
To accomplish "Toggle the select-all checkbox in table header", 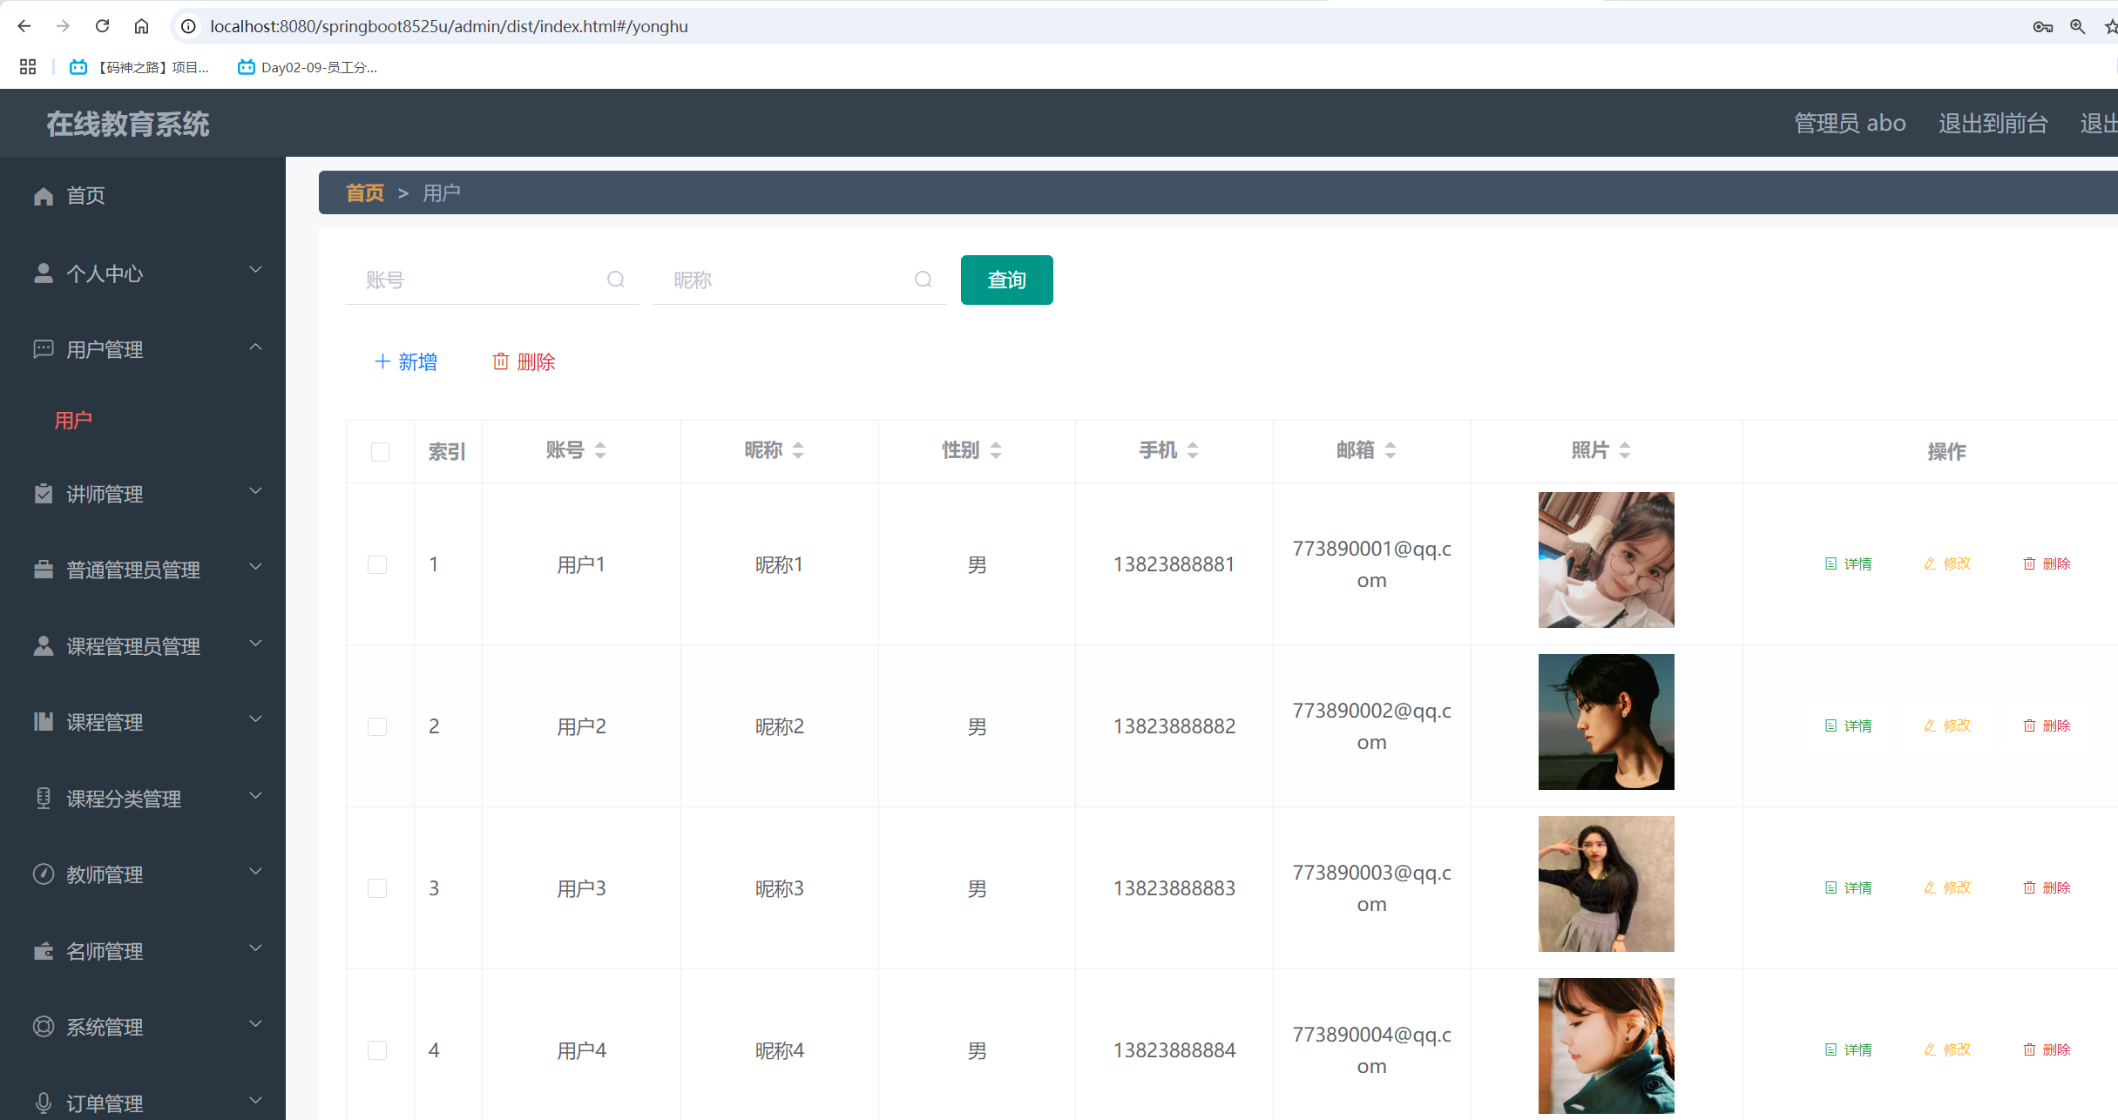I will (x=379, y=452).
